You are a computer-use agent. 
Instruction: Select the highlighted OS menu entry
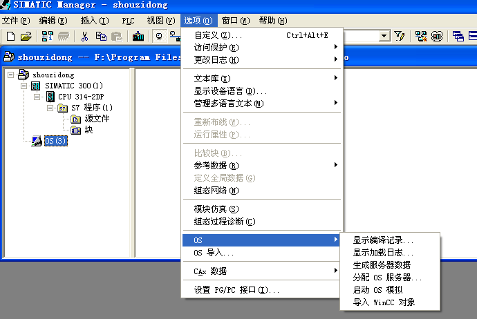pyautogui.click(x=261, y=240)
